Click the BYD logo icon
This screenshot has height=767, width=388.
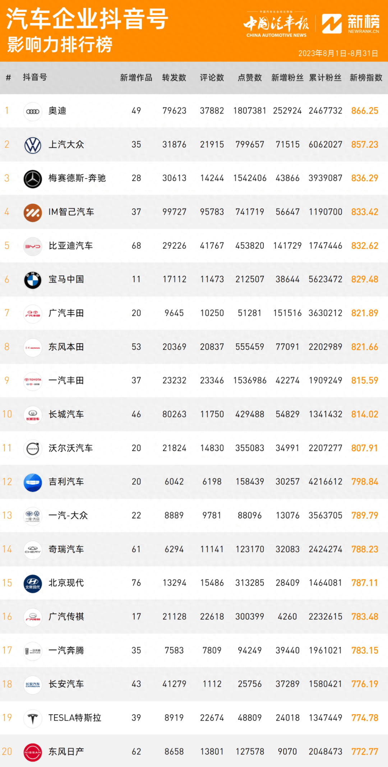click(33, 246)
